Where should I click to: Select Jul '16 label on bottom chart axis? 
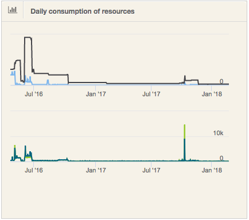coord(34,170)
